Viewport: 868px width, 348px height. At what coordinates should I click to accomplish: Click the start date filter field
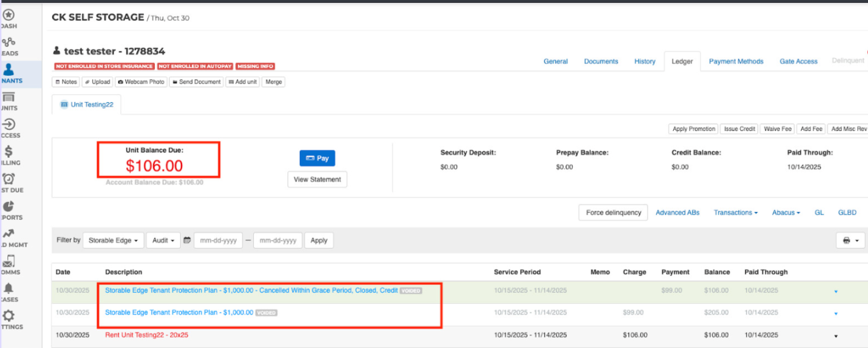pos(218,241)
